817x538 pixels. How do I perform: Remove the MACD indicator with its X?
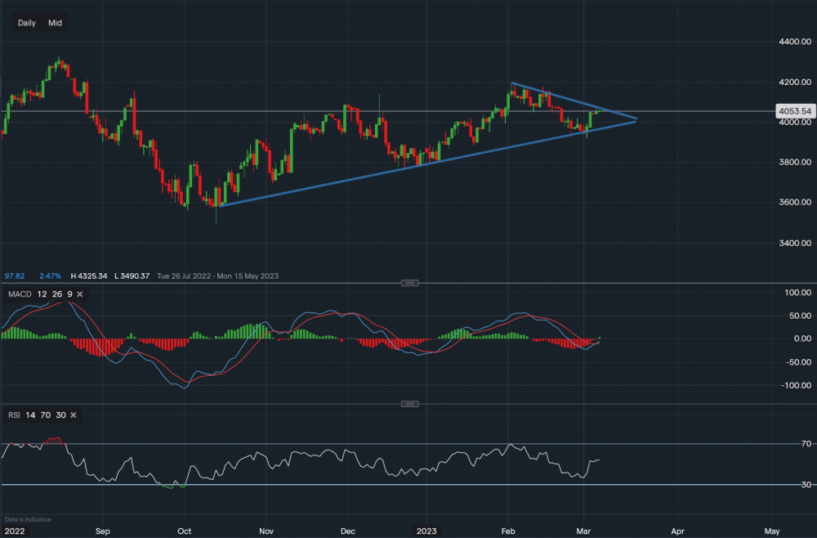tap(80, 294)
